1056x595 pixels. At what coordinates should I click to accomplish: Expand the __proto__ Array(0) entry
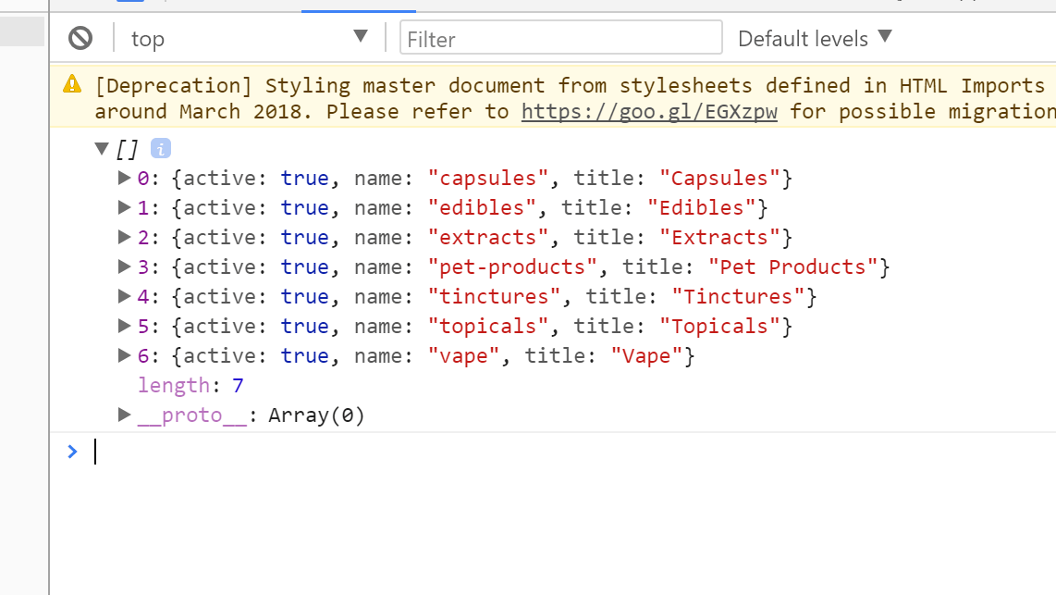pyautogui.click(x=124, y=415)
